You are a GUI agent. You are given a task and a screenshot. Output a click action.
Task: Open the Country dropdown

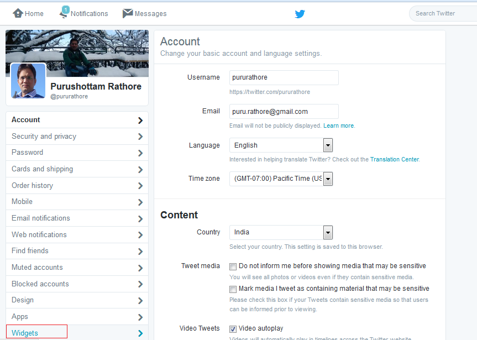pyautogui.click(x=328, y=232)
